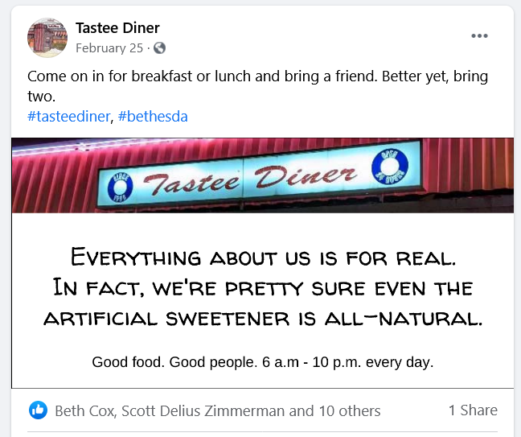Click the 'Everything about us is for real' slogan
Screen dimensions: 521x437
click(263, 258)
